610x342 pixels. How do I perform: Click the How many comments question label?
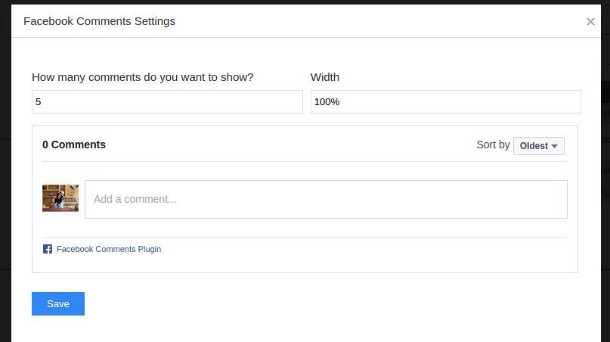coord(143,77)
